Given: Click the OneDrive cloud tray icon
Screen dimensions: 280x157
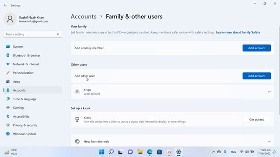Looking at the screenshot, I should [x=219, y=152].
